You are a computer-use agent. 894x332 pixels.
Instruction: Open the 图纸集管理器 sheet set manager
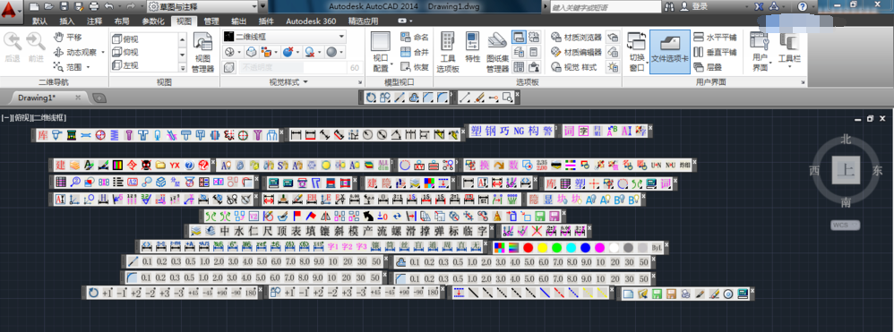click(497, 53)
